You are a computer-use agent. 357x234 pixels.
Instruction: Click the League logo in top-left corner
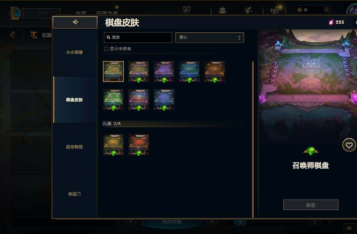(15, 13)
